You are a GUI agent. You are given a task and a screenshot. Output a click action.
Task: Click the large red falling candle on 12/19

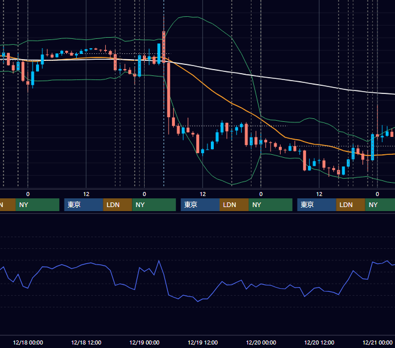point(169,90)
